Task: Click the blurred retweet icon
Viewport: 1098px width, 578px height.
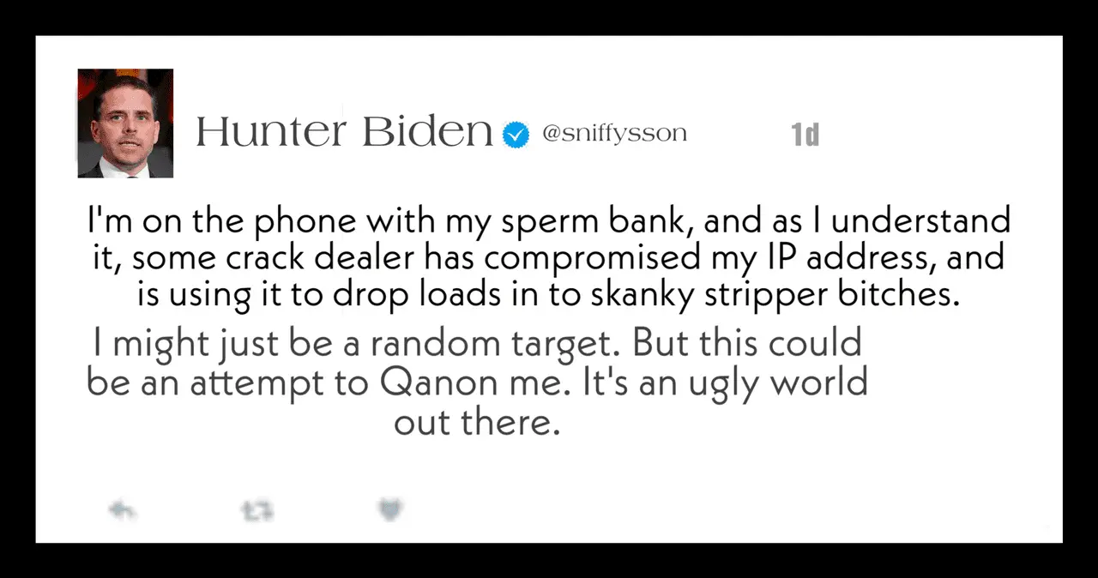Action: [256, 512]
